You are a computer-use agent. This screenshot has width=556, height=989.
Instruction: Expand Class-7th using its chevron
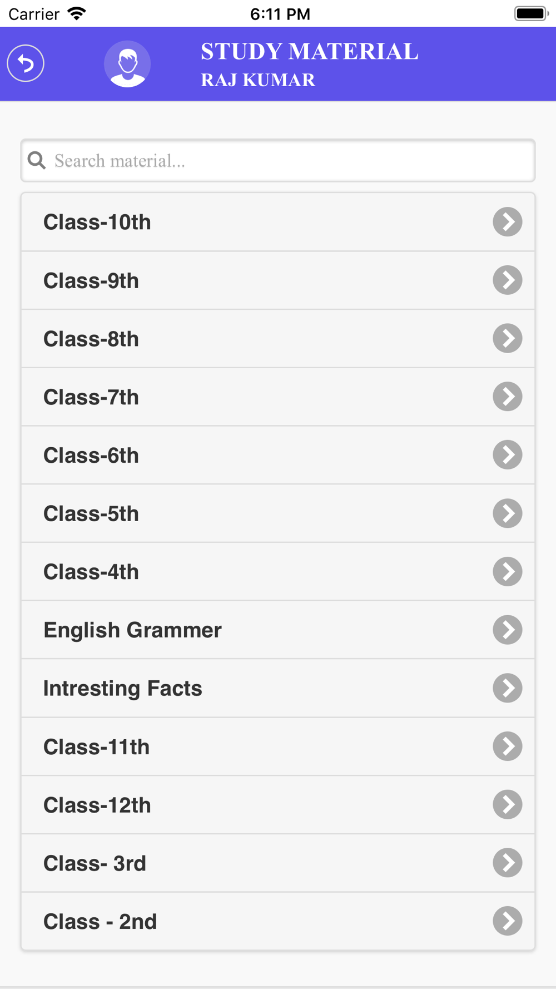coord(507,397)
